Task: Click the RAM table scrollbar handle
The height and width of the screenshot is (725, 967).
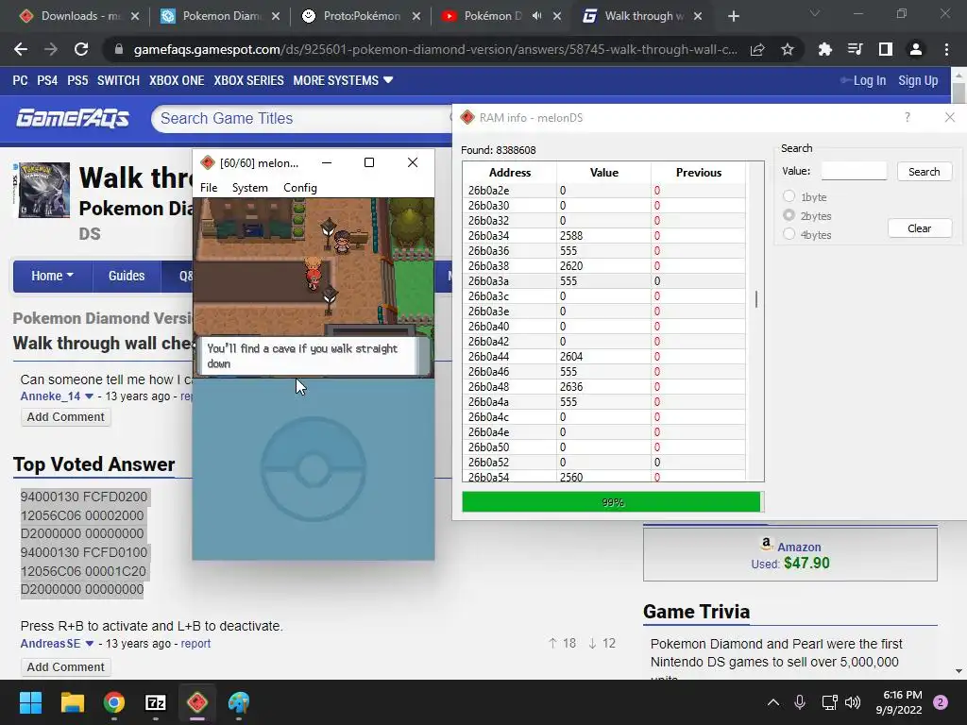Action: click(755, 299)
